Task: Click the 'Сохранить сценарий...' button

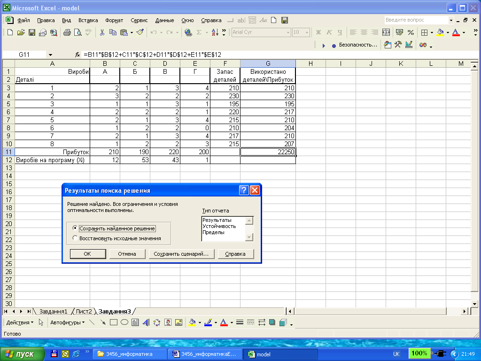Action: [x=181, y=254]
